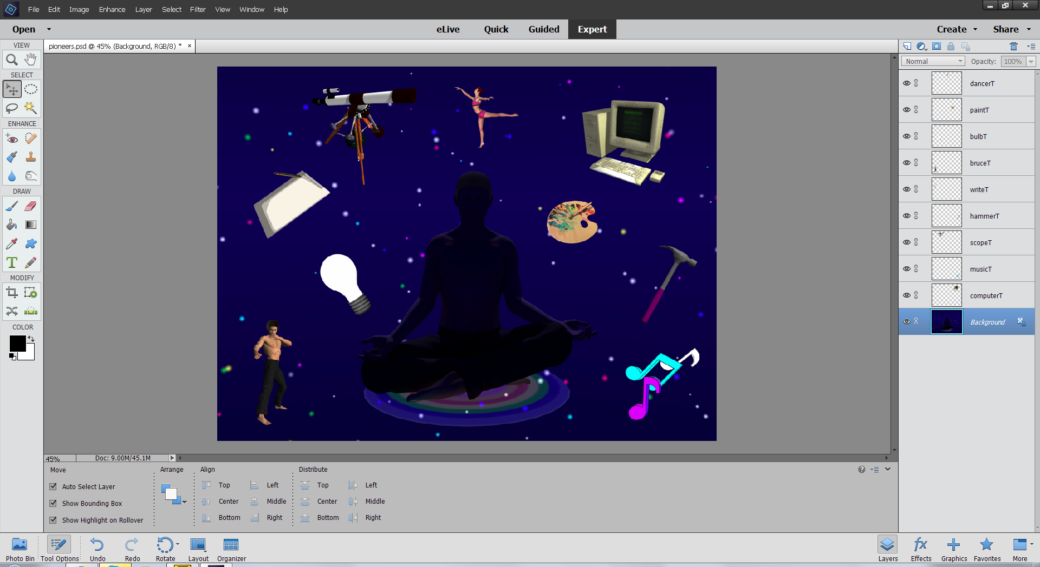Expand the Share dropdown arrow
This screenshot has width=1040, height=567.
point(1029,29)
